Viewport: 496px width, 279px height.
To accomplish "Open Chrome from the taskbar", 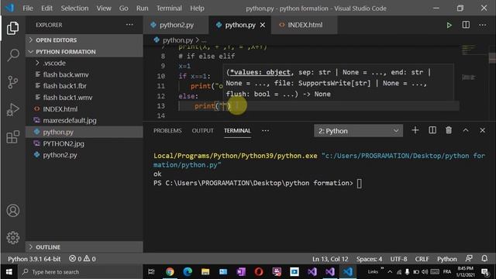I will pyautogui.click(x=170, y=272).
